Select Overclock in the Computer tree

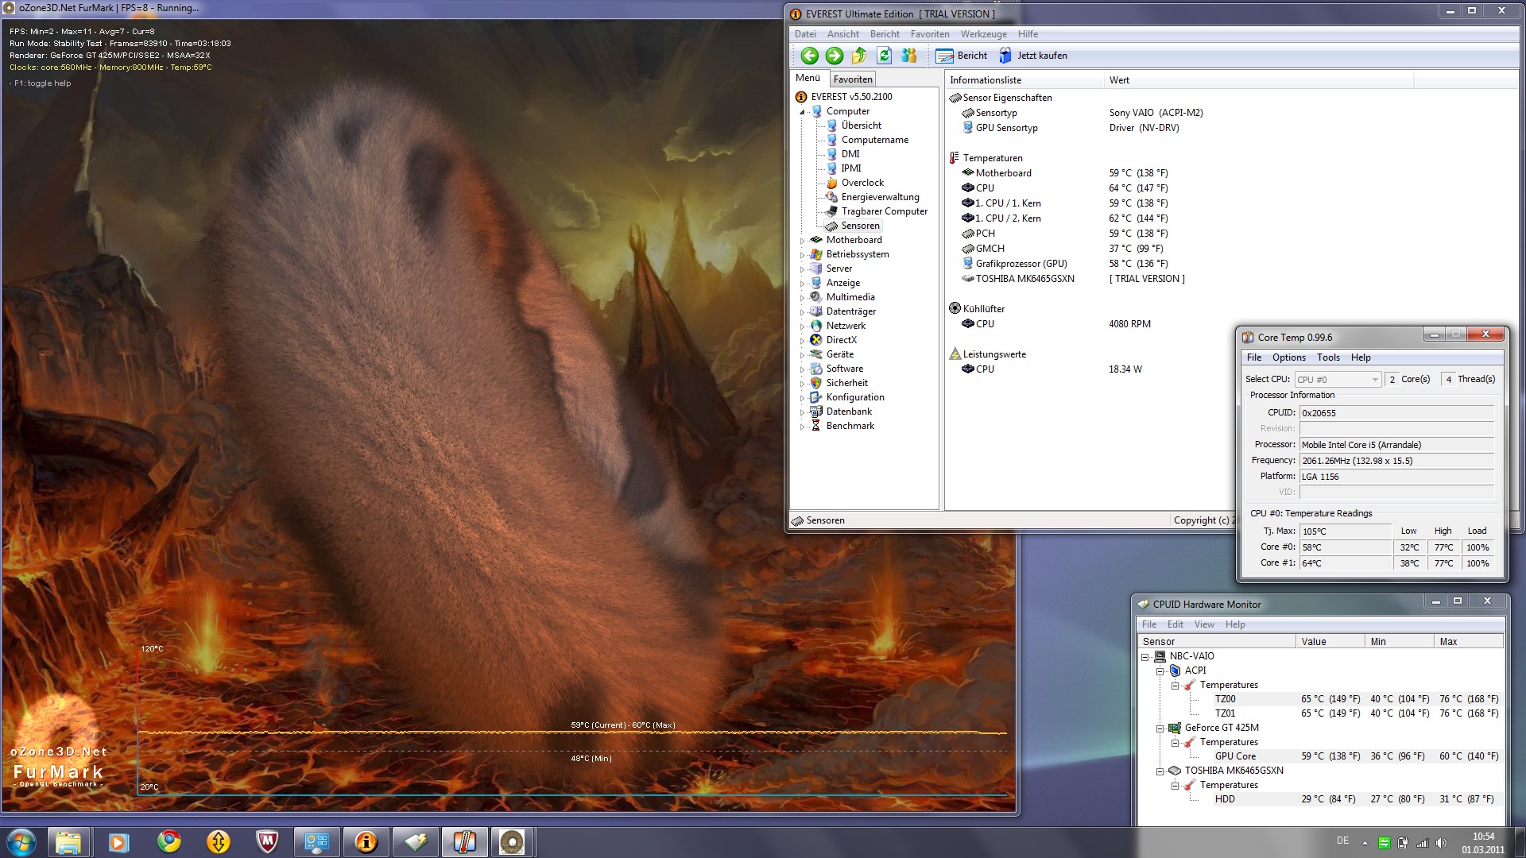[862, 183]
